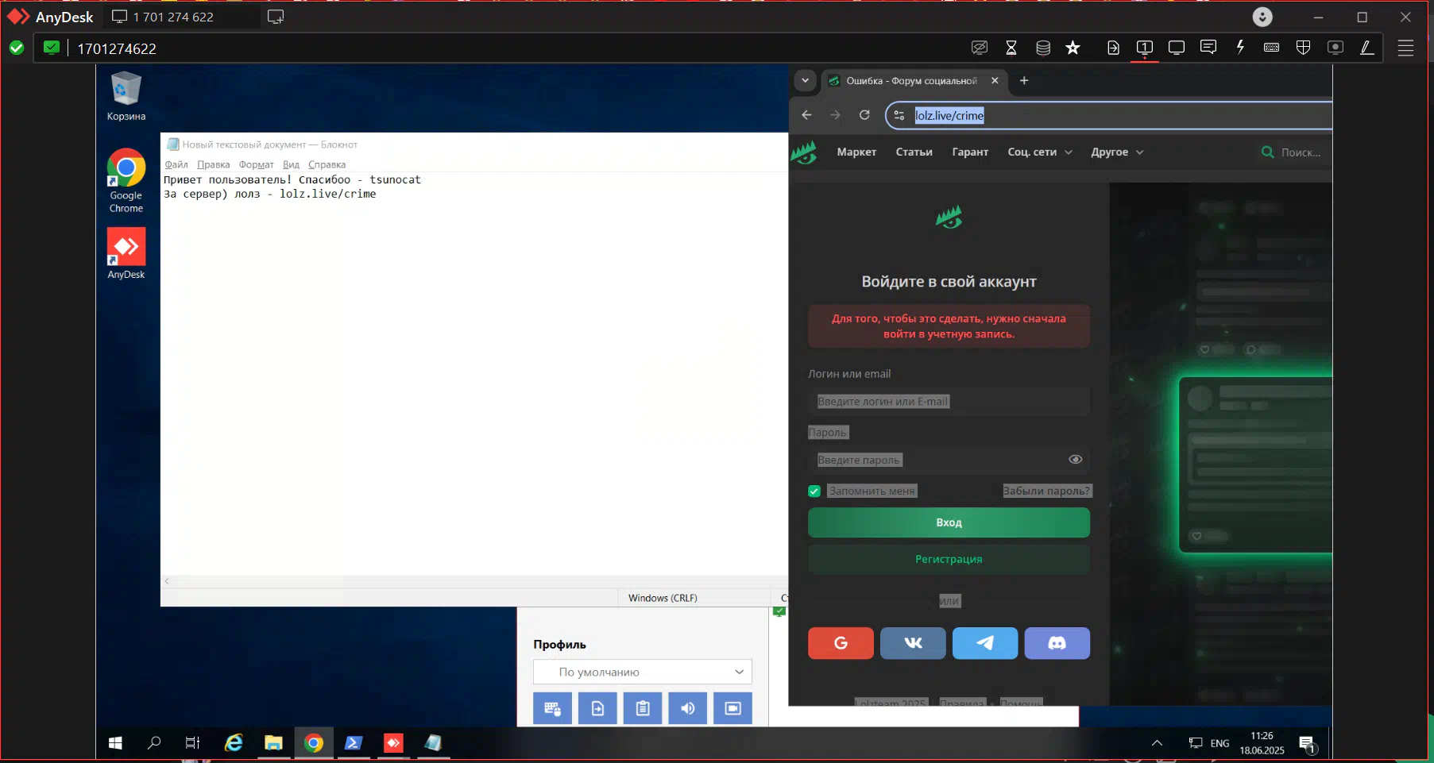Open the whiteboard pen icon in AnyDesk
Image resolution: width=1434 pixels, height=763 pixels.
tap(1366, 48)
